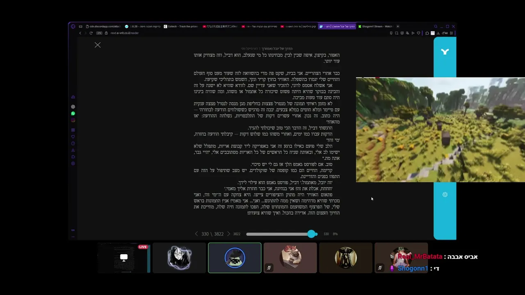Image resolution: width=525 pixels, height=295 pixels.
Task: Open the browser easy-setup menu icon
Action: [x=452, y=33]
